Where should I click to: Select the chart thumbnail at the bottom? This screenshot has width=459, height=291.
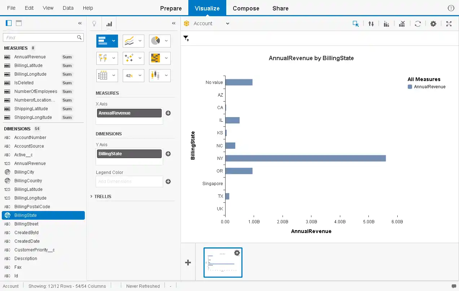(223, 263)
